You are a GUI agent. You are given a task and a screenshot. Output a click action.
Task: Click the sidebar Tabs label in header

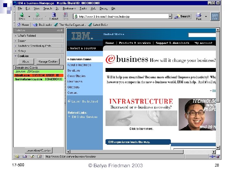click(x=60, y=30)
